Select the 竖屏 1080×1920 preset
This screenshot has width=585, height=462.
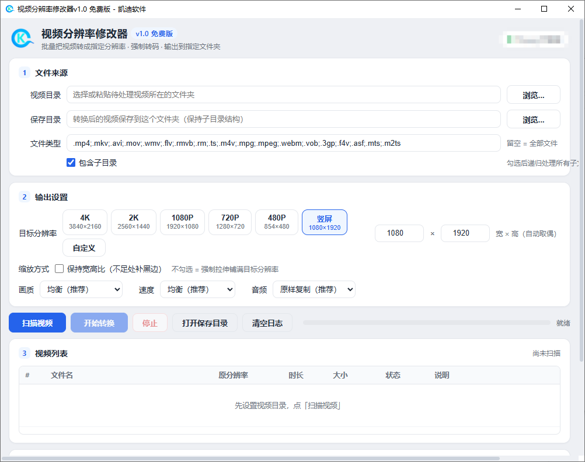(325, 222)
